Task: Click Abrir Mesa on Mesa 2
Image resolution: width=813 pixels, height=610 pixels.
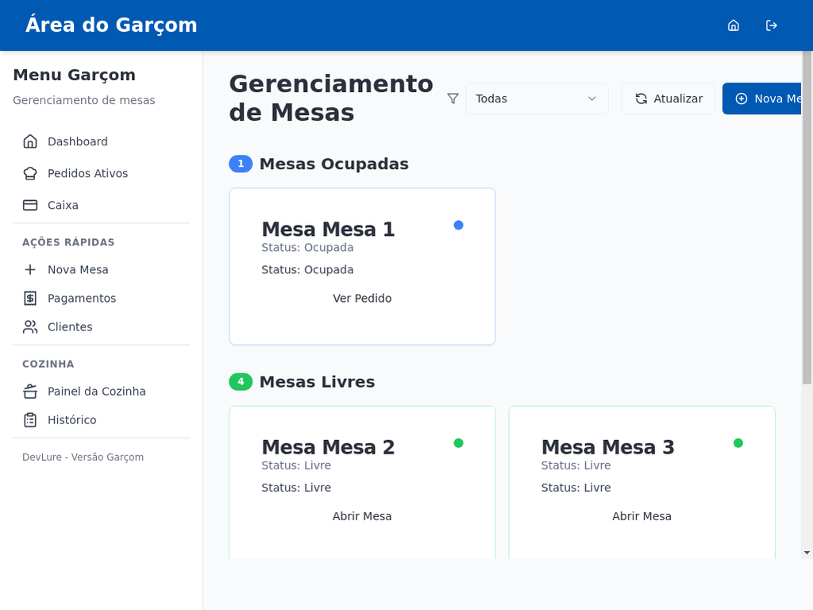Action: [362, 516]
